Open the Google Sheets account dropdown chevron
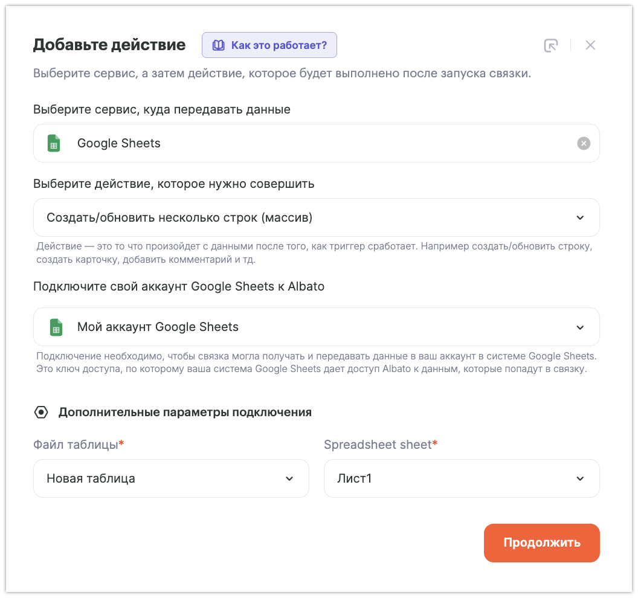This screenshot has width=638, height=598. 580,327
